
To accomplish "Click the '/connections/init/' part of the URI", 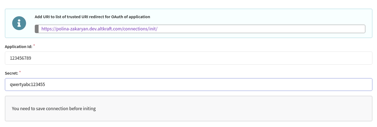I will pos(140,29).
